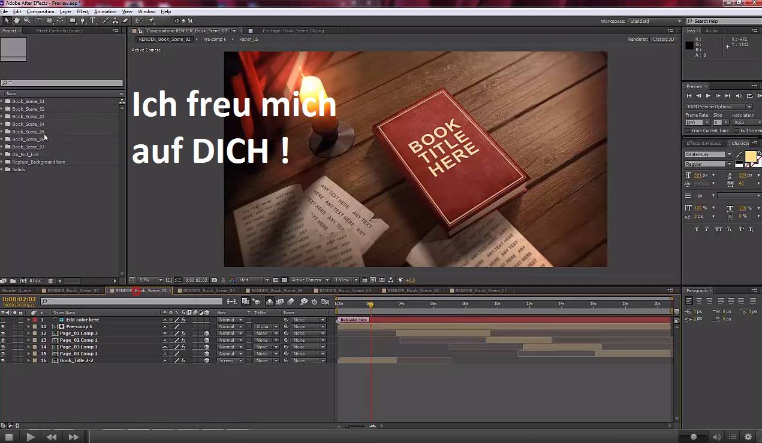The width and height of the screenshot is (762, 443).
Task: Enable the From Current Time checkbox
Action: tap(688, 131)
